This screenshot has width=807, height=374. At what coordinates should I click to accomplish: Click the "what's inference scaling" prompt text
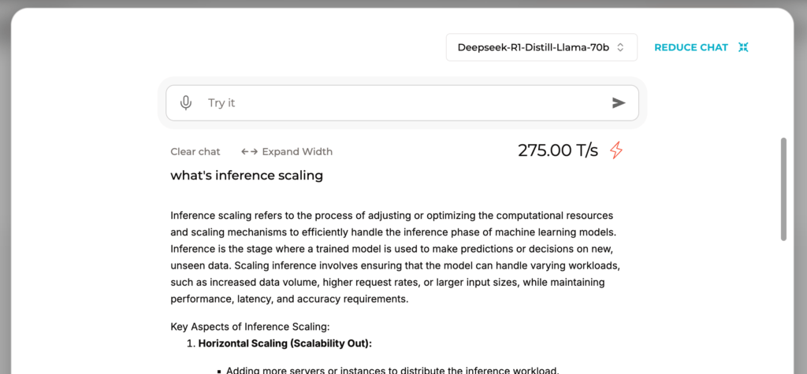[247, 176]
